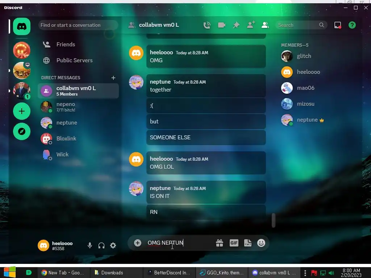The image size is (371, 278).
Task: Click heeloooo username on OMG LOL message
Action: click(161, 159)
